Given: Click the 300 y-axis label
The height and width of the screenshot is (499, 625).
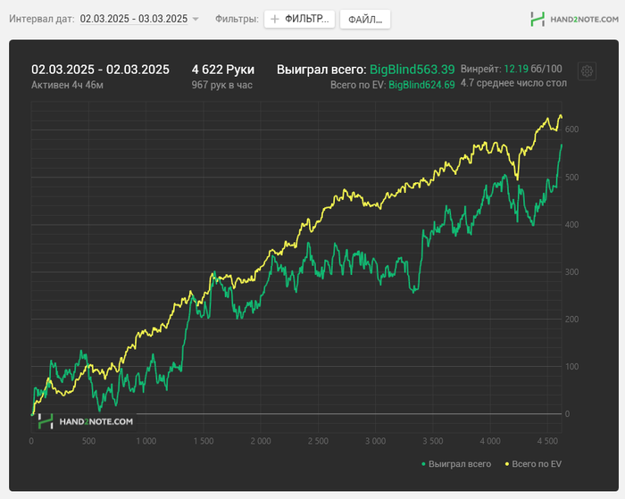Looking at the screenshot, I should click(x=572, y=272).
